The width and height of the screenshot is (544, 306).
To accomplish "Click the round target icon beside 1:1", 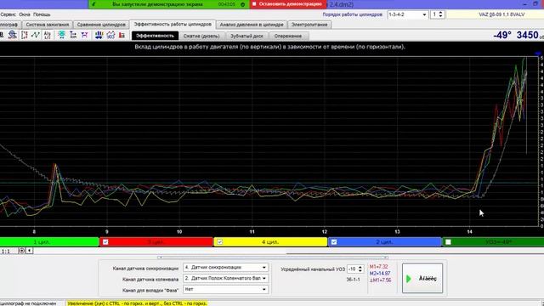I will pos(21,251).
